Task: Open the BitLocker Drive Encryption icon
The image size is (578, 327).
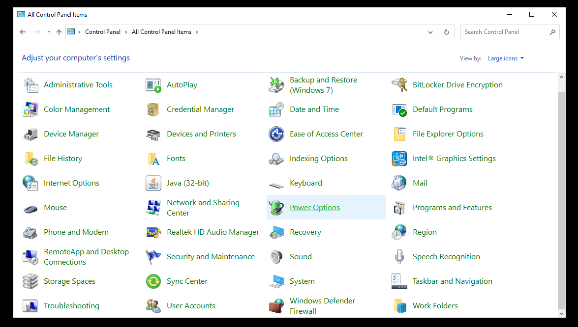Action: click(x=399, y=85)
